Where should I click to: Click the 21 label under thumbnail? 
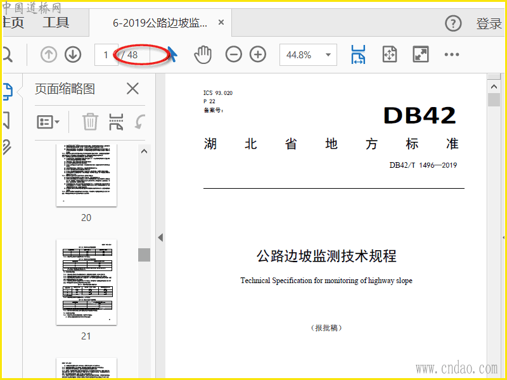click(86, 336)
